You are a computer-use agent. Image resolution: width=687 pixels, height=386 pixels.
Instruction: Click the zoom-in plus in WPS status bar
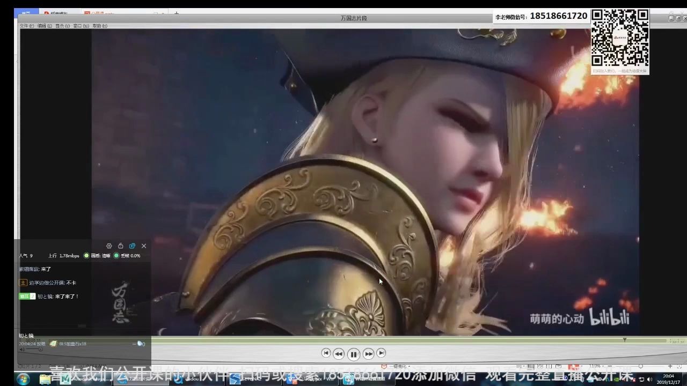click(x=671, y=366)
